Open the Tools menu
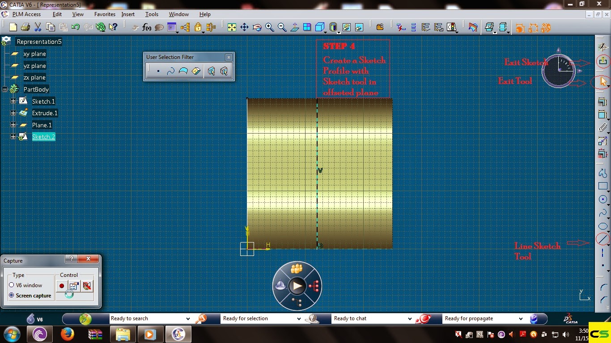This screenshot has width=611, height=343. point(152,14)
